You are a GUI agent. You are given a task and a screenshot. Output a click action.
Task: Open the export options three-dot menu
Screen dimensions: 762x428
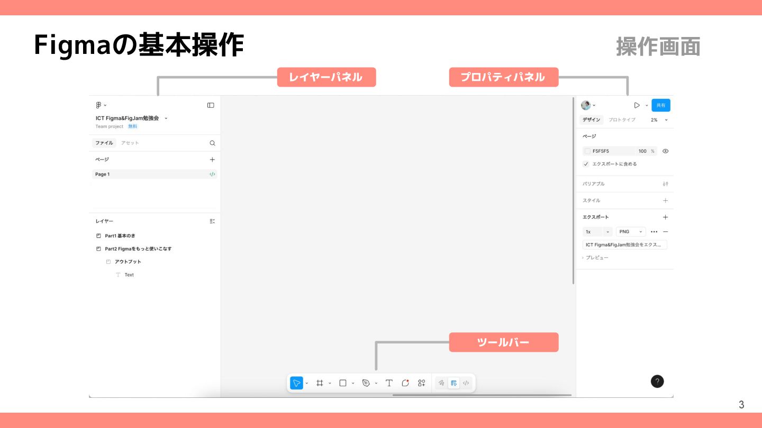pyautogui.click(x=654, y=232)
